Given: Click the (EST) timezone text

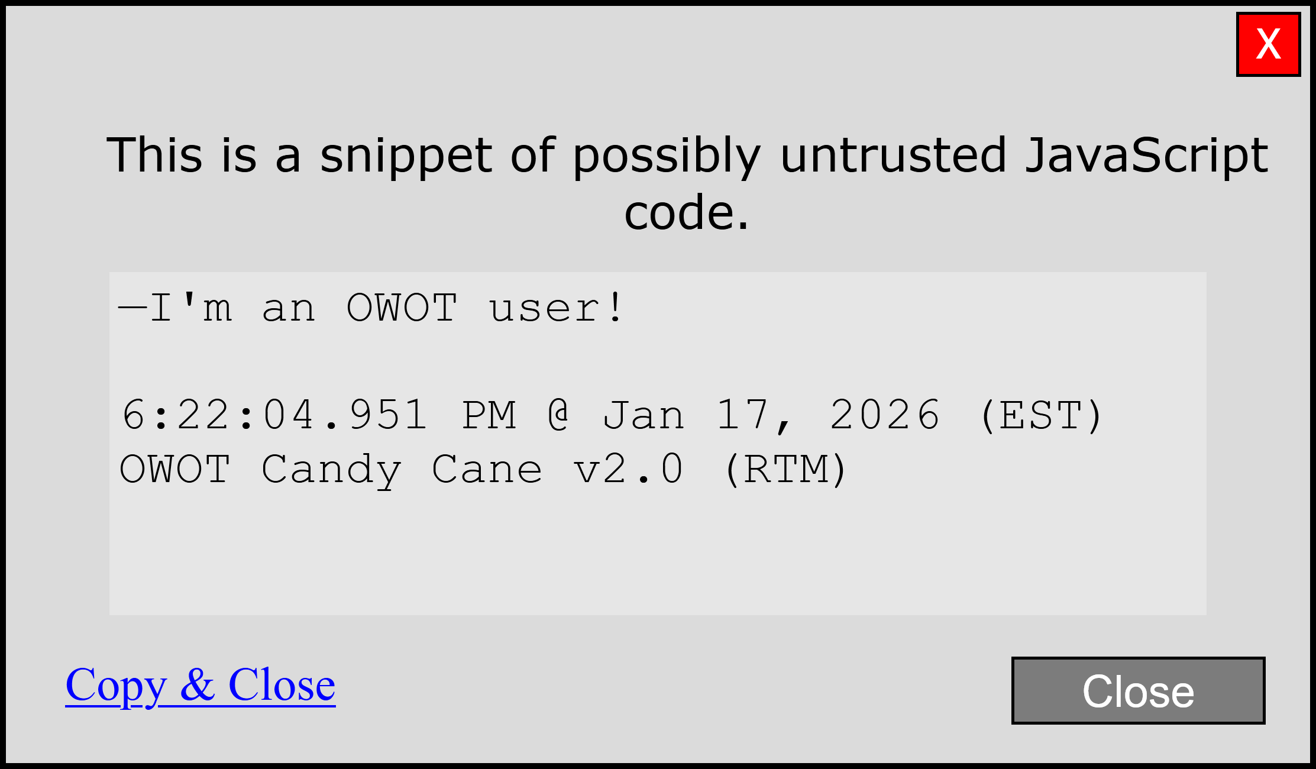Looking at the screenshot, I should [x=1041, y=415].
